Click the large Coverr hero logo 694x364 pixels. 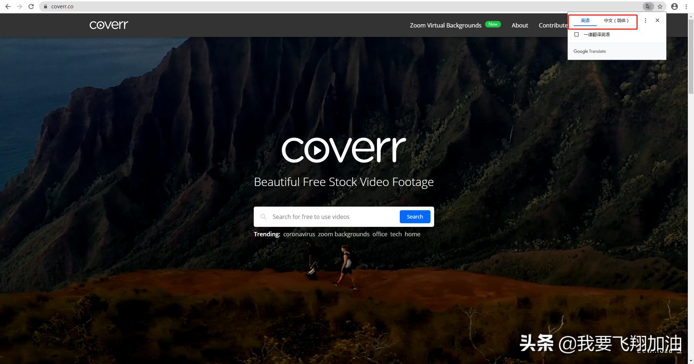pos(344,150)
